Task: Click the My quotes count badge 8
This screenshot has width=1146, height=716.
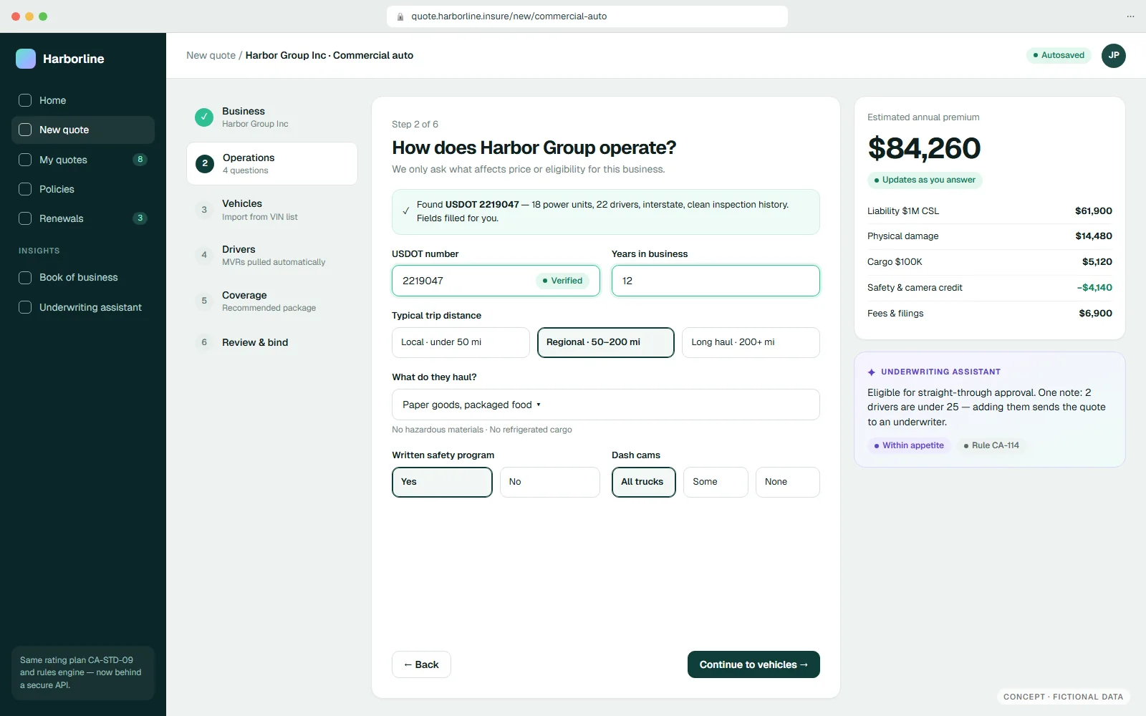Action: [x=140, y=160]
